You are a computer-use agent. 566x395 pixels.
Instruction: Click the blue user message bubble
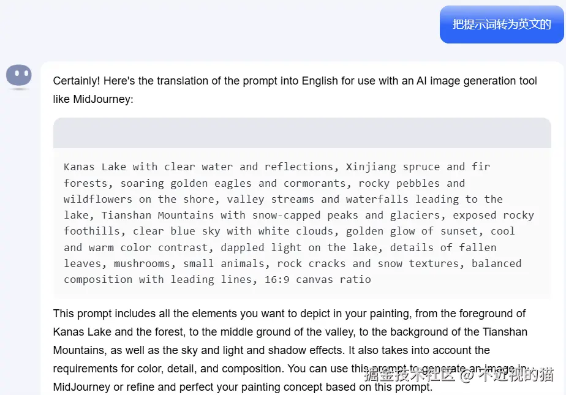[502, 24]
